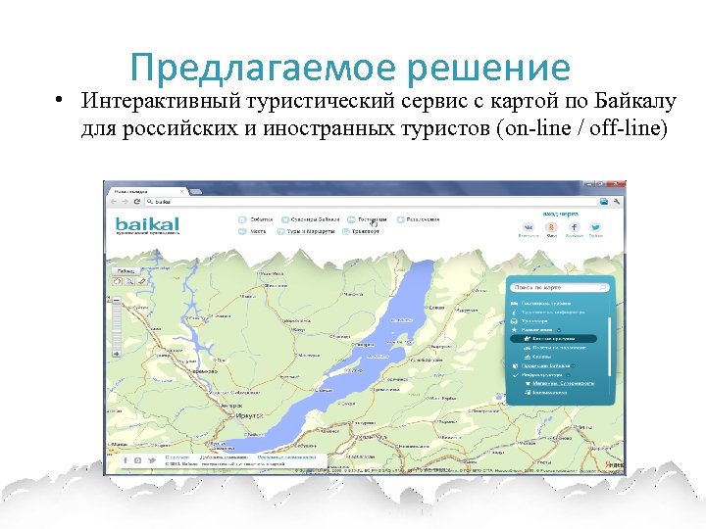
Task: Click the Ангарск city label on map
Action: 231,406
